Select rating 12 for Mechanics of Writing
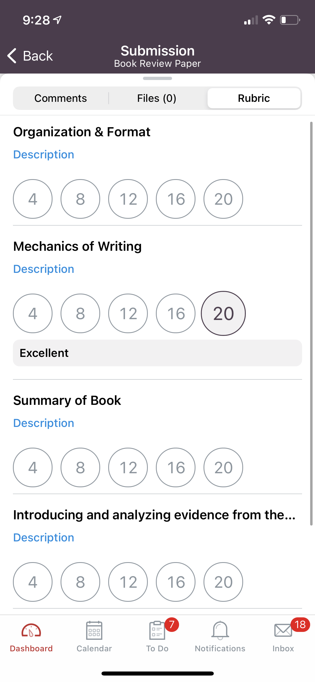The height and width of the screenshot is (682, 315). (x=128, y=313)
